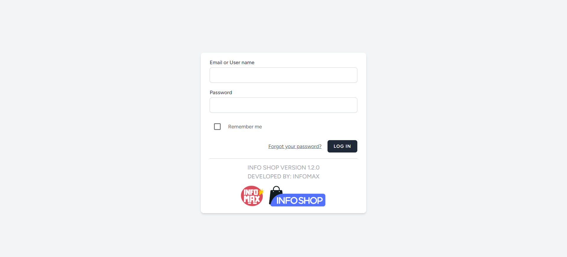567x257 pixels.
Task: Click the "Password" field label
Action: pyautogui.click(x=221, y=92)
